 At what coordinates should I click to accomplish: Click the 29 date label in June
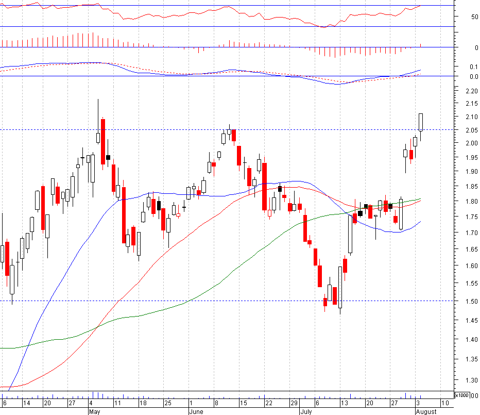[294, 403]
